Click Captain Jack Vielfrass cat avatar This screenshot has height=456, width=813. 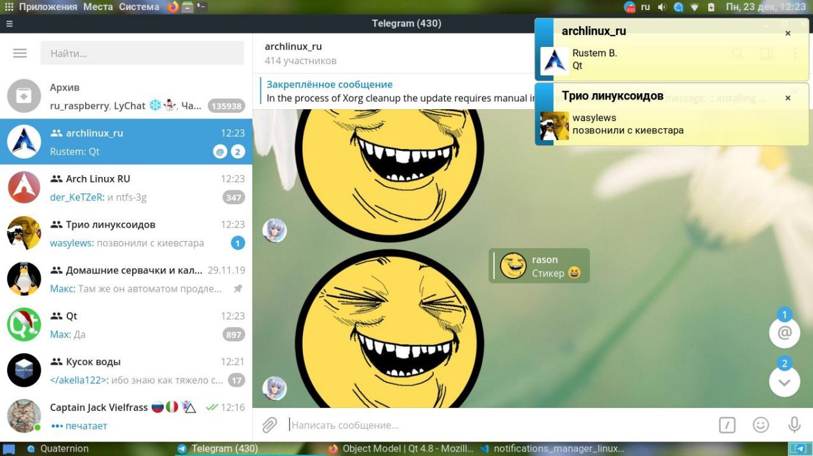(x=24, y=416)
